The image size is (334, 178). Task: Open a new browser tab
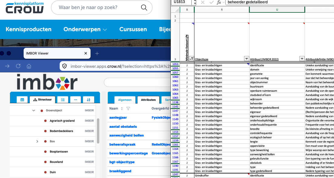[97, 54]
